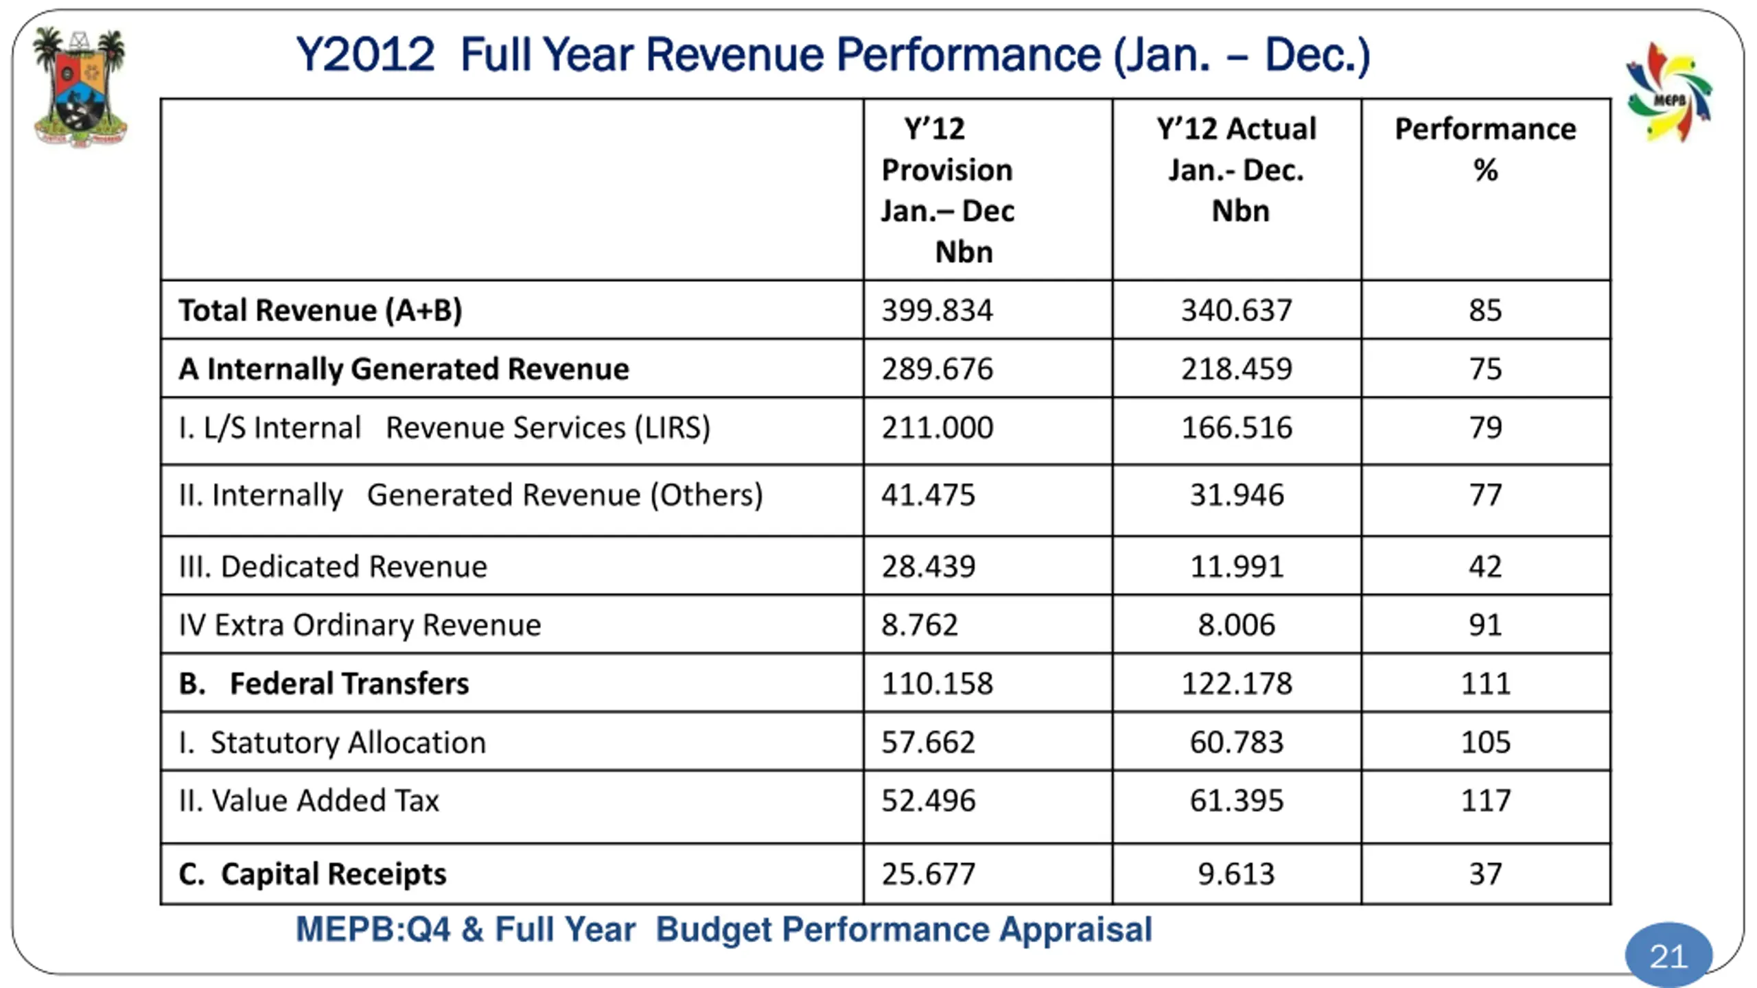1757x988 pixels.
Task: Select the Total Revenue (A+B) row label
Action: click(320, 310)
